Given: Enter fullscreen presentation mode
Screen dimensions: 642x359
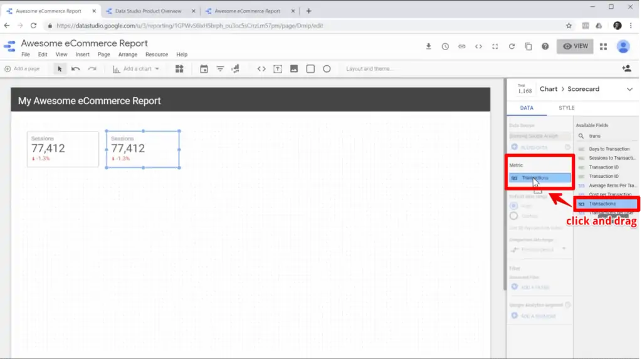Looking at the screenshot, I should (495, 46).
